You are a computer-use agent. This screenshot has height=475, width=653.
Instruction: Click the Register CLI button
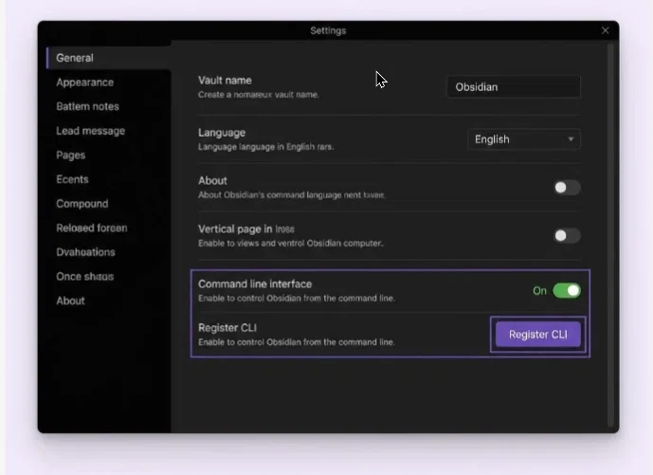(538, 335)
